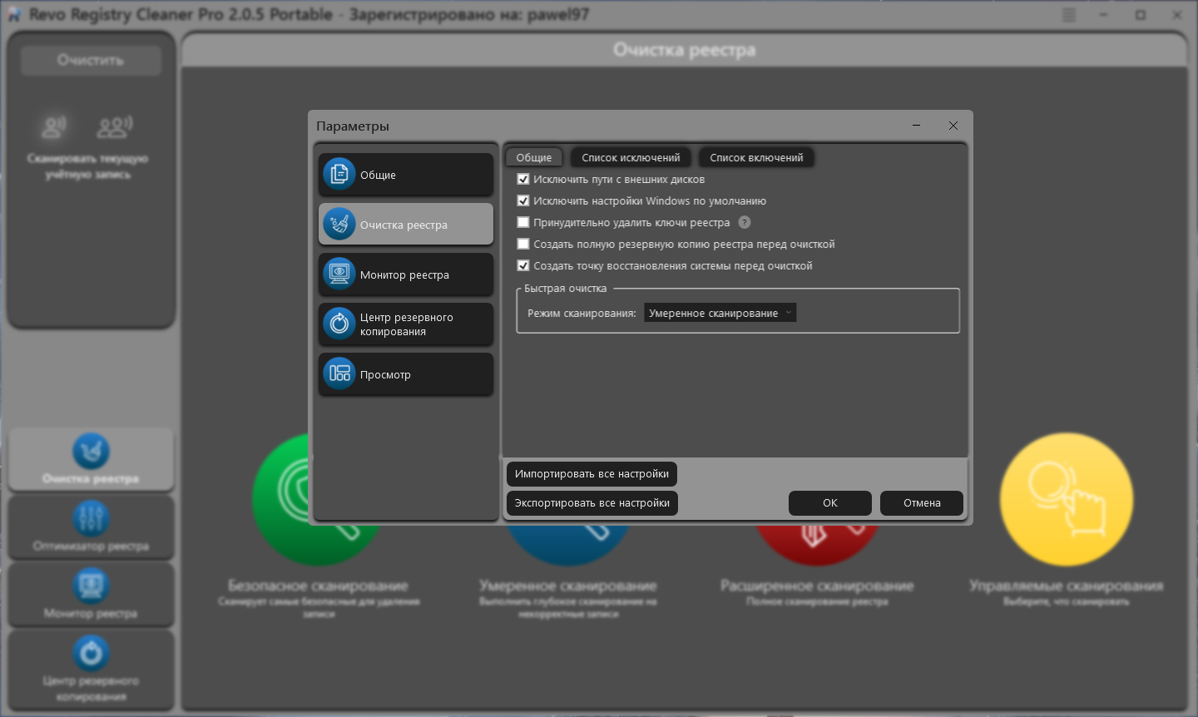This screenshot has width=1198, height=717.
Task: Click Экспортировать все настройки button
Action: point(592,503)
